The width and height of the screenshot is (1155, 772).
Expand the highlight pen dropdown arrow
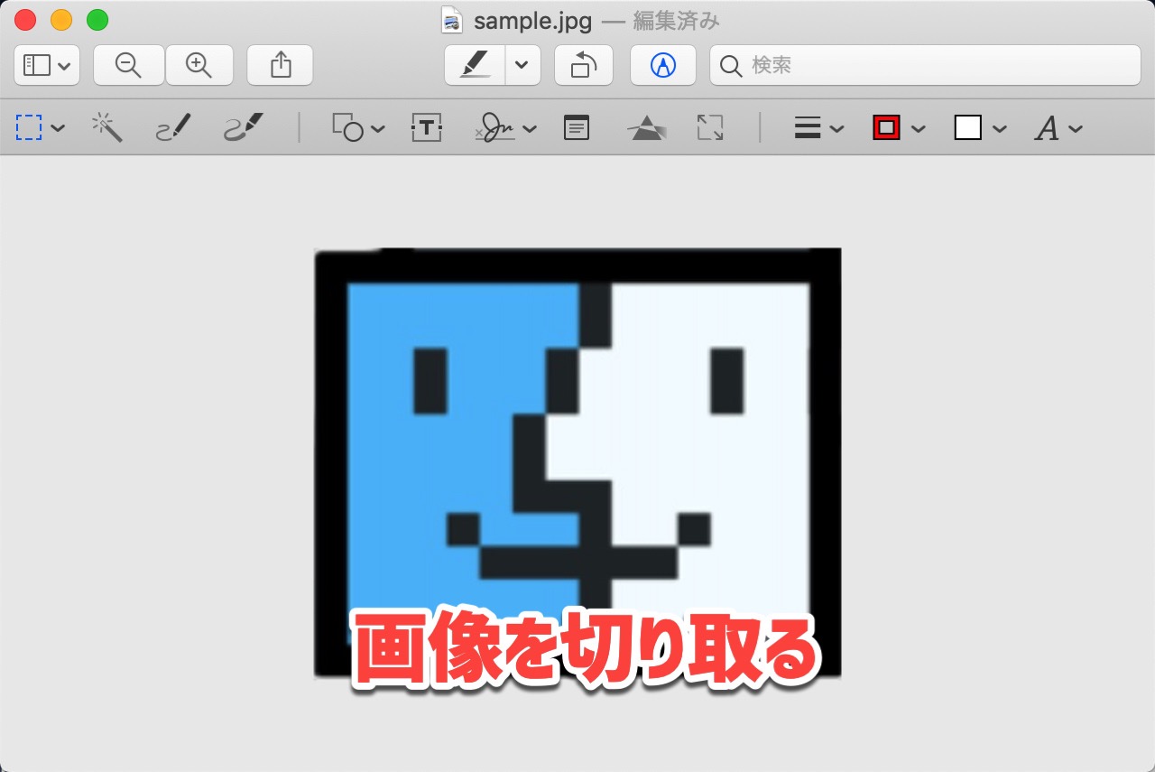pyautogui.click(x=522, y=65)
